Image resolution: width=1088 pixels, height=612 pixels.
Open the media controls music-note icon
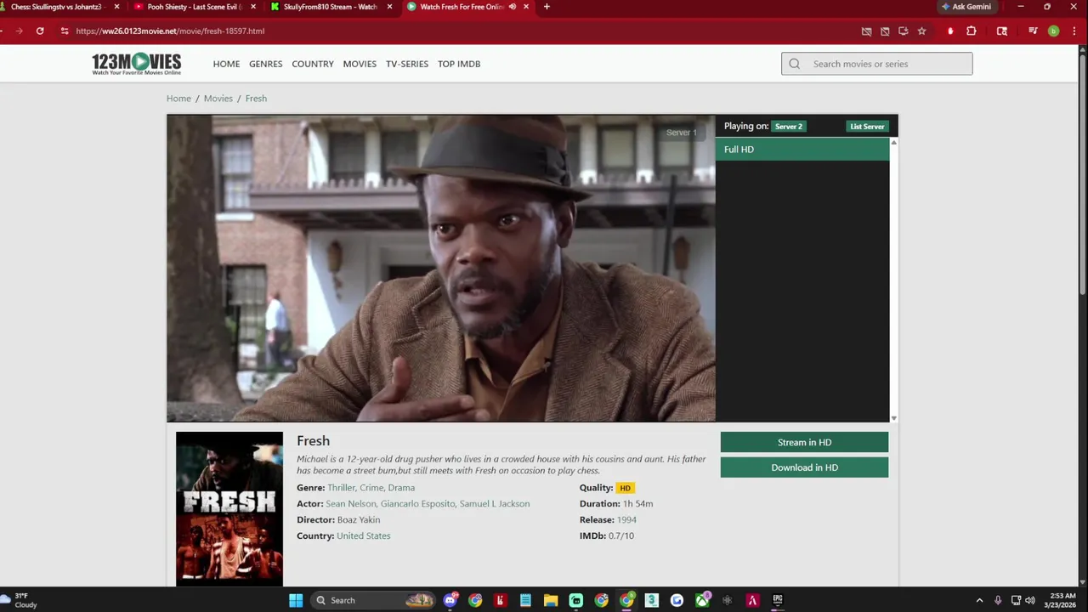pyautogui.click(x=1033, y=31)
